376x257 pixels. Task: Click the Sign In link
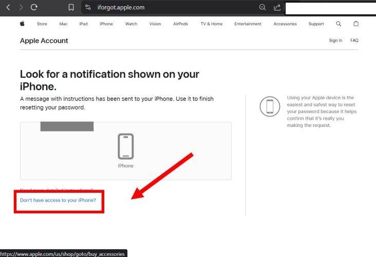335,41
